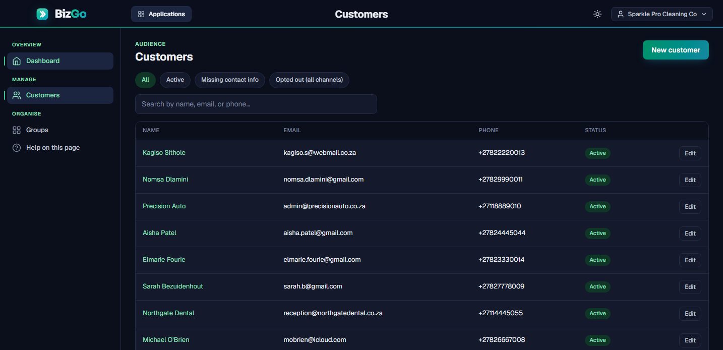The height and width of the screenshot is (350, 723).
Task: Click the Dashboard home icon
Action: (x=17, y=61)
